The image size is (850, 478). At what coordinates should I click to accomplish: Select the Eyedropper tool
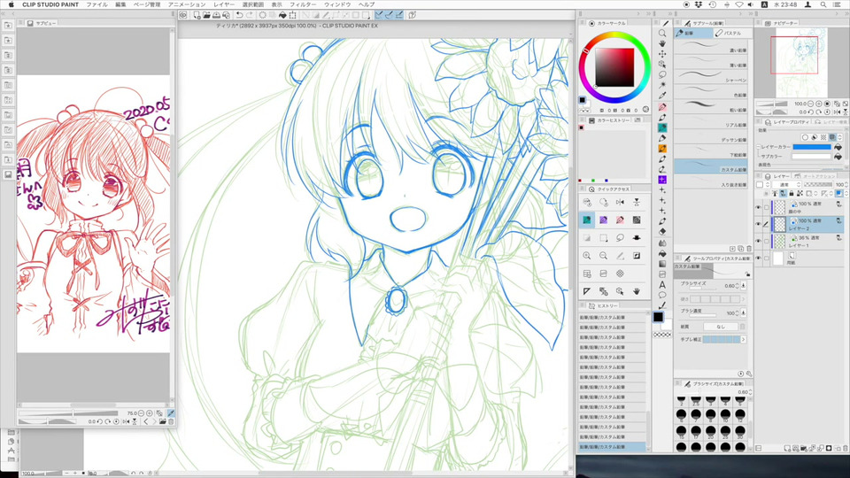pos(662,96)
